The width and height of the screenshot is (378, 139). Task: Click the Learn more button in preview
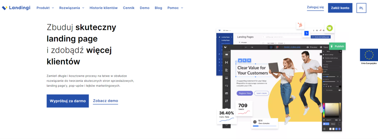[262, 93]
